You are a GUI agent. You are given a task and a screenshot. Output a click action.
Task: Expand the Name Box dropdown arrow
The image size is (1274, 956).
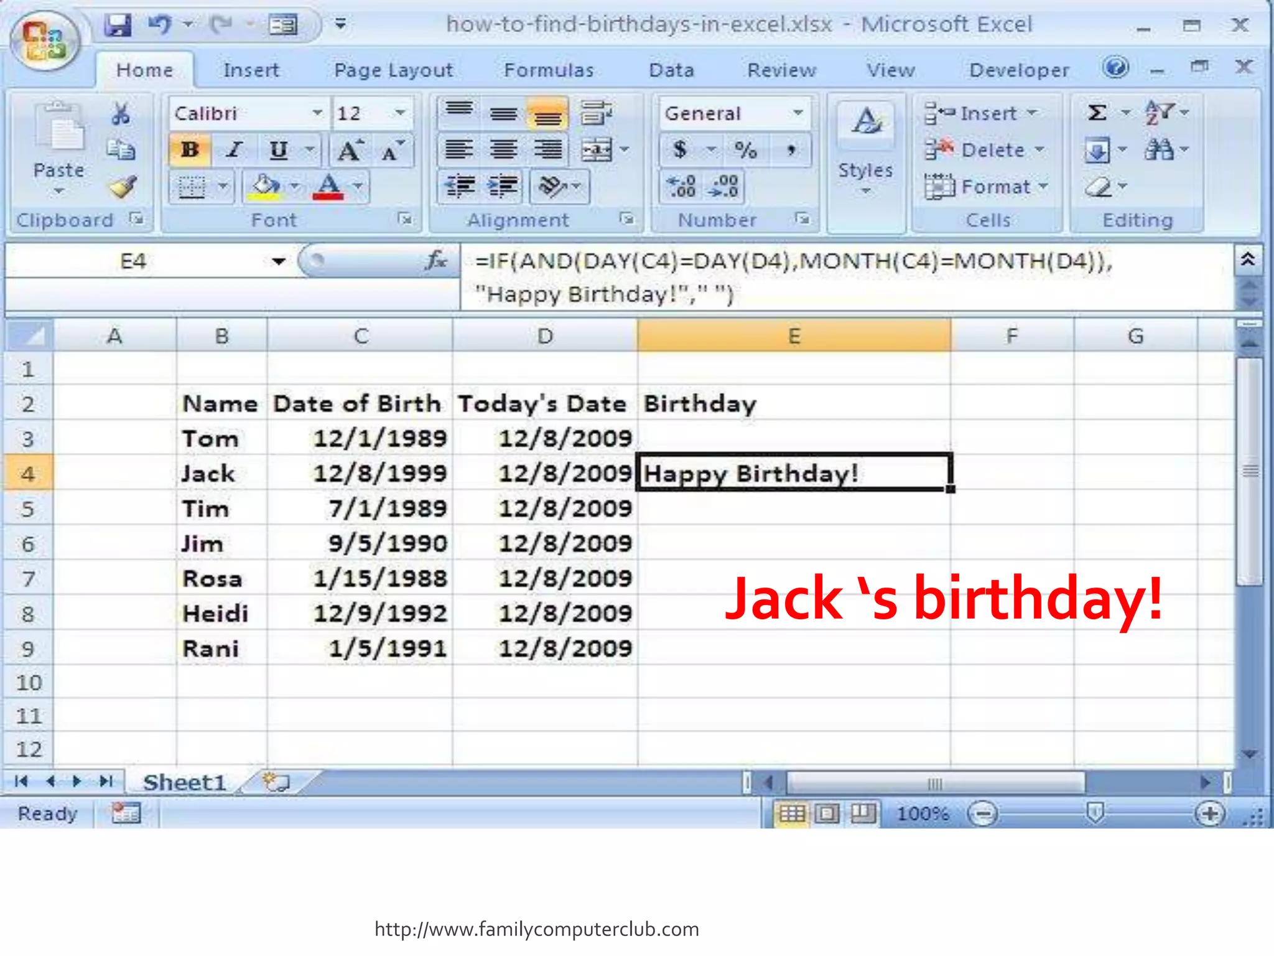pos(279,261)
